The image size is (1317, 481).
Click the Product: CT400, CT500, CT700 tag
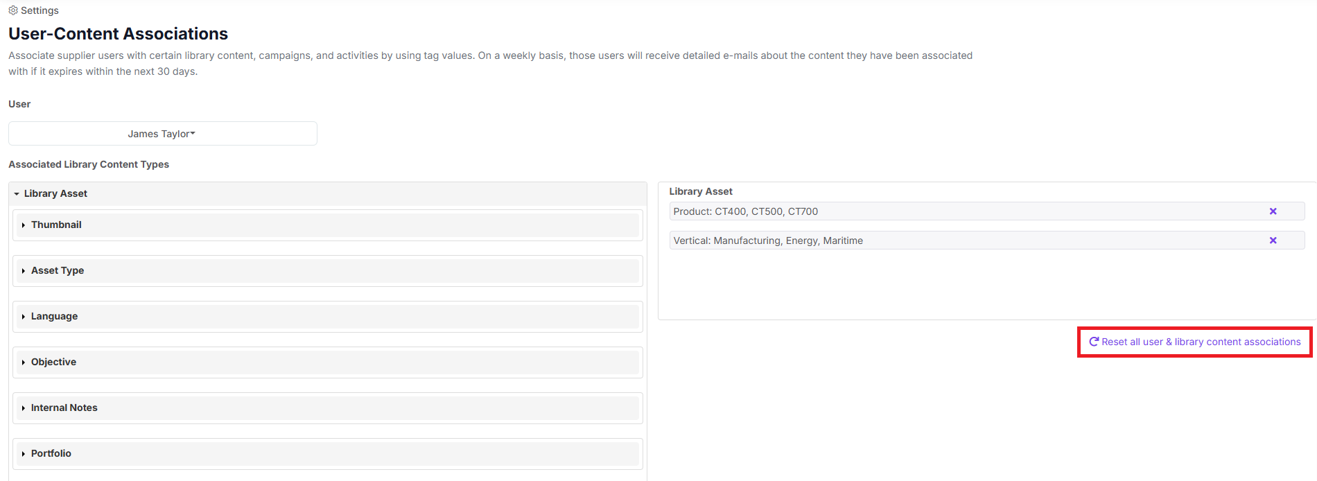coord(745,211)
